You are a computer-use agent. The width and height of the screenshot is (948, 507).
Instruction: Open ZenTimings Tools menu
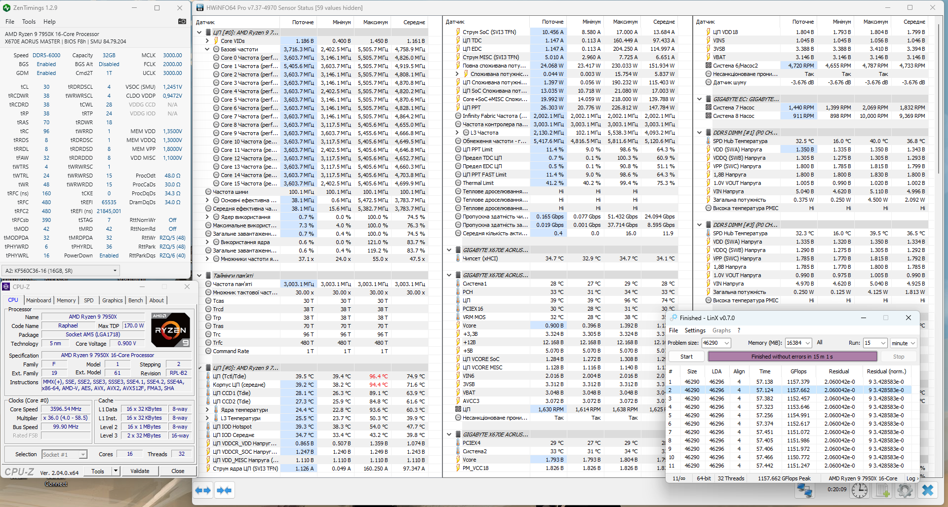pos(29,22)
